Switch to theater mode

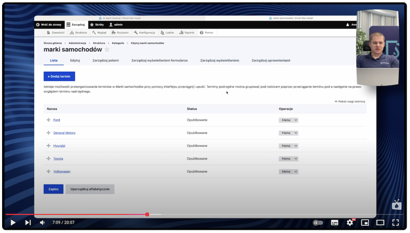click(380, 223)
